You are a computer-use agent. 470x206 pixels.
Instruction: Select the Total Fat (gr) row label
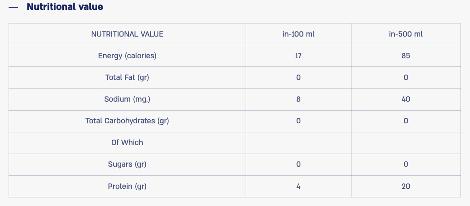coord(127,77)
